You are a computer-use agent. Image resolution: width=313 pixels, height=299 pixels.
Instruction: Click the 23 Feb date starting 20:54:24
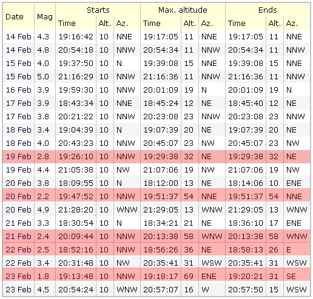click(x=18, y=290)
